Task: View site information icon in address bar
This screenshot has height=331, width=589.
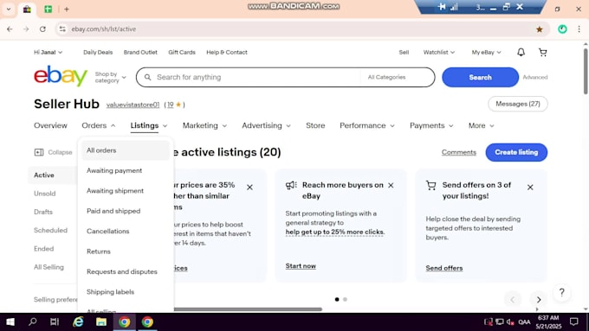Action: [62, 29]
